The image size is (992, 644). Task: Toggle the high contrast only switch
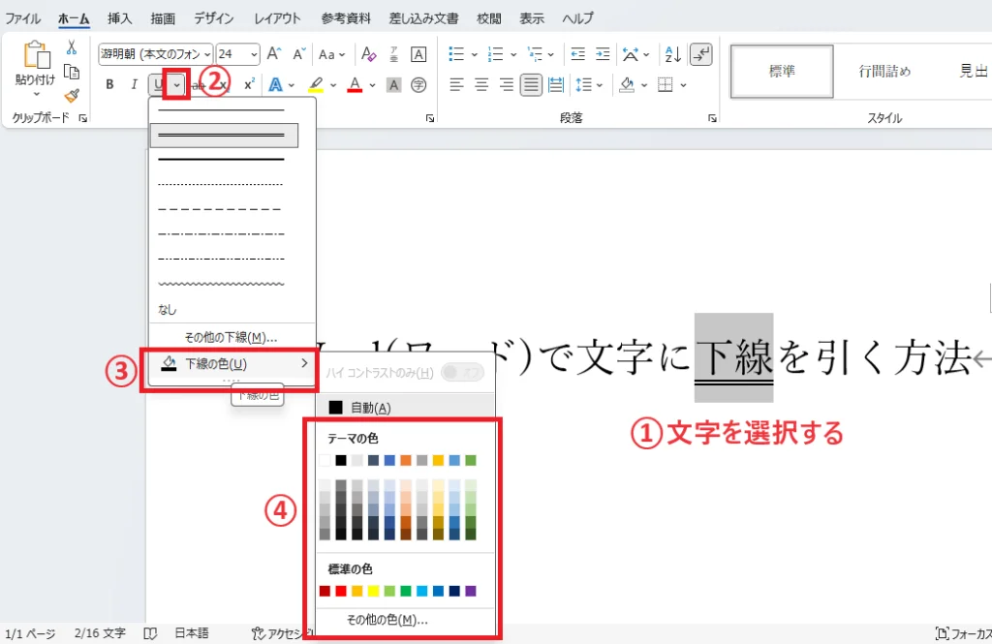(462, 372)
